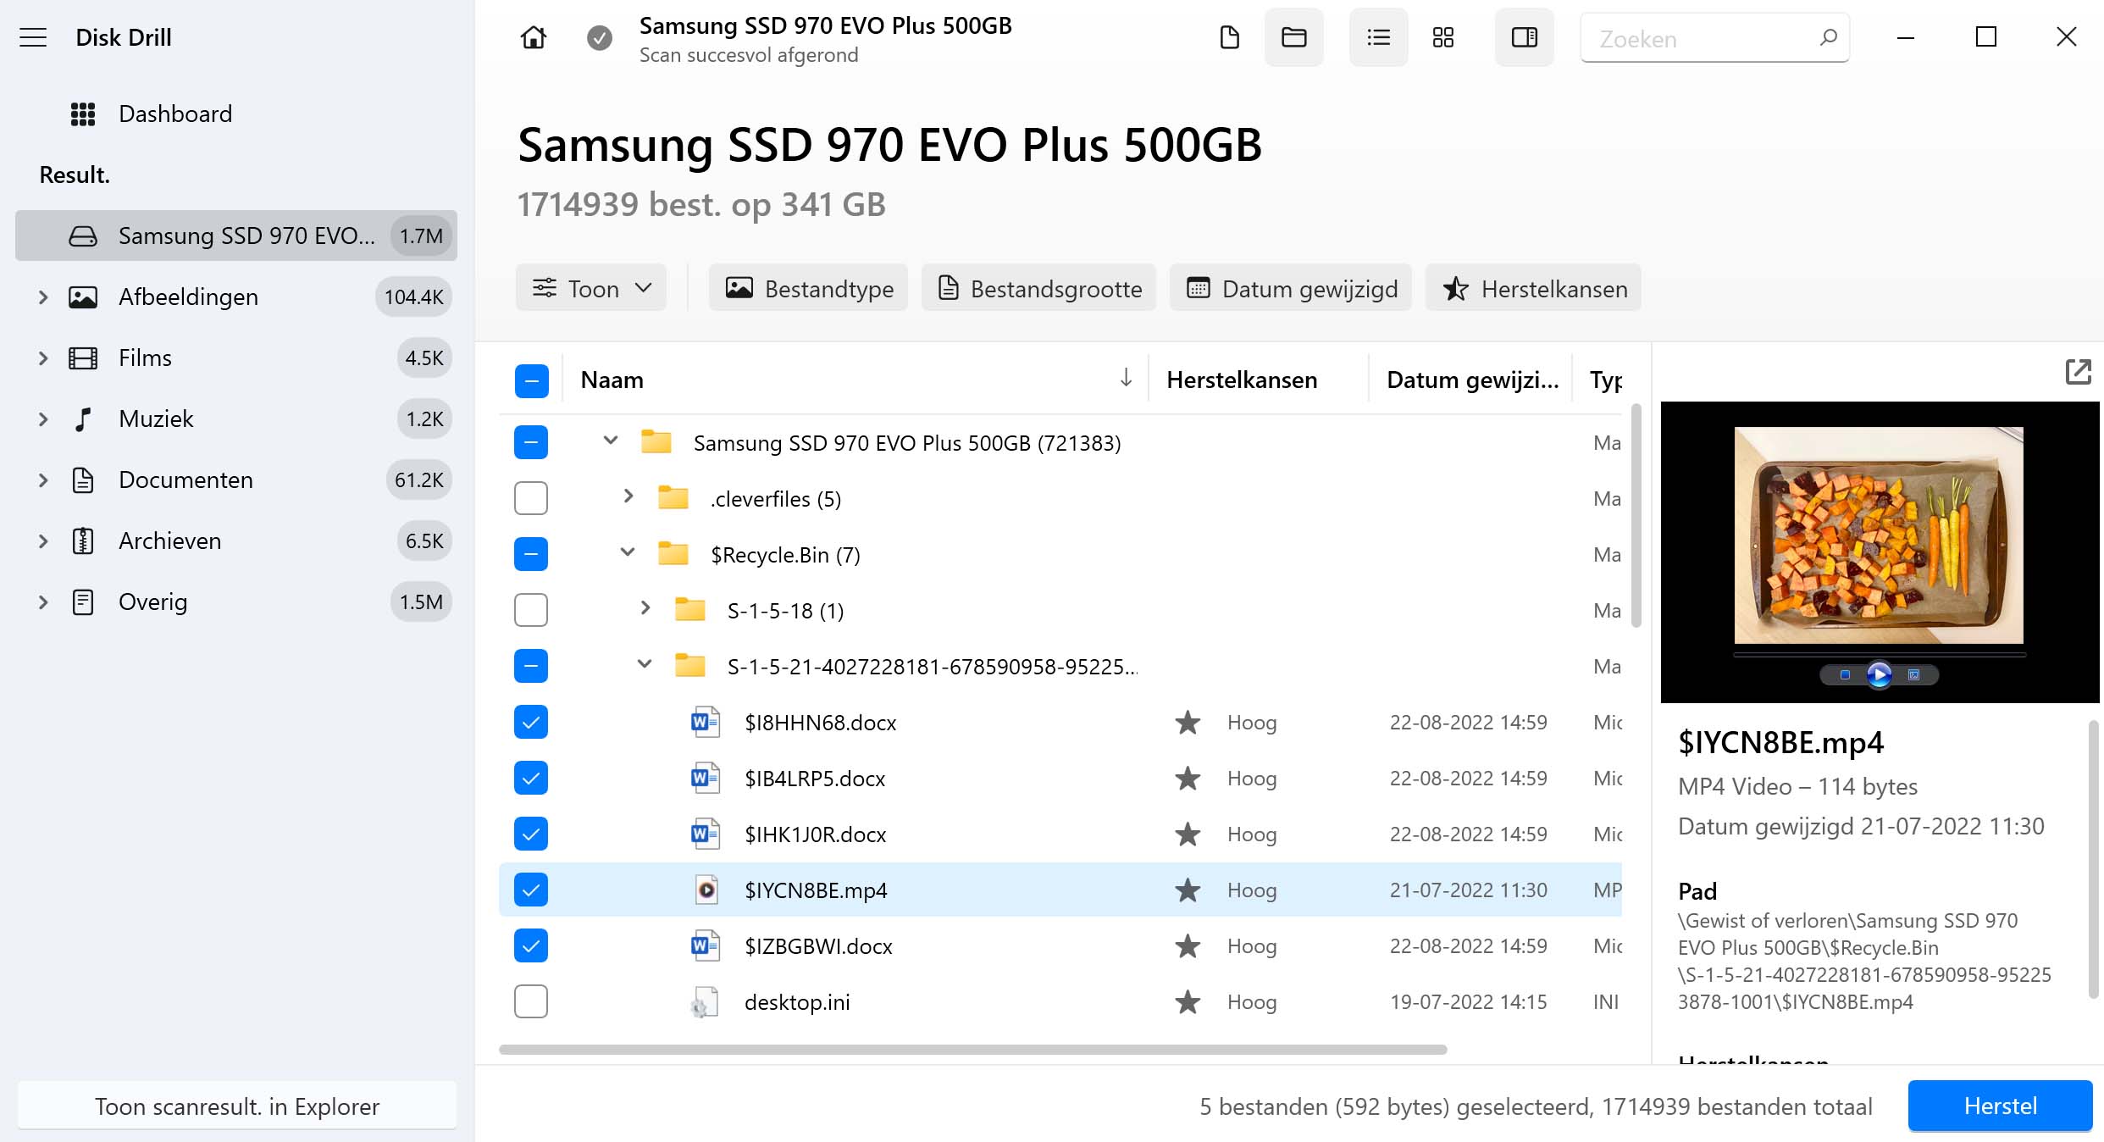Screen dimensions: 2104x1142
Task: Click the Archieven zip icon
Action: 83,541
